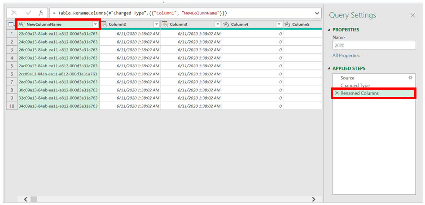Open table menu icon in grid corner
Image resolution: width=425 pixels, height=205 pixels.
[x=11, y=25]
